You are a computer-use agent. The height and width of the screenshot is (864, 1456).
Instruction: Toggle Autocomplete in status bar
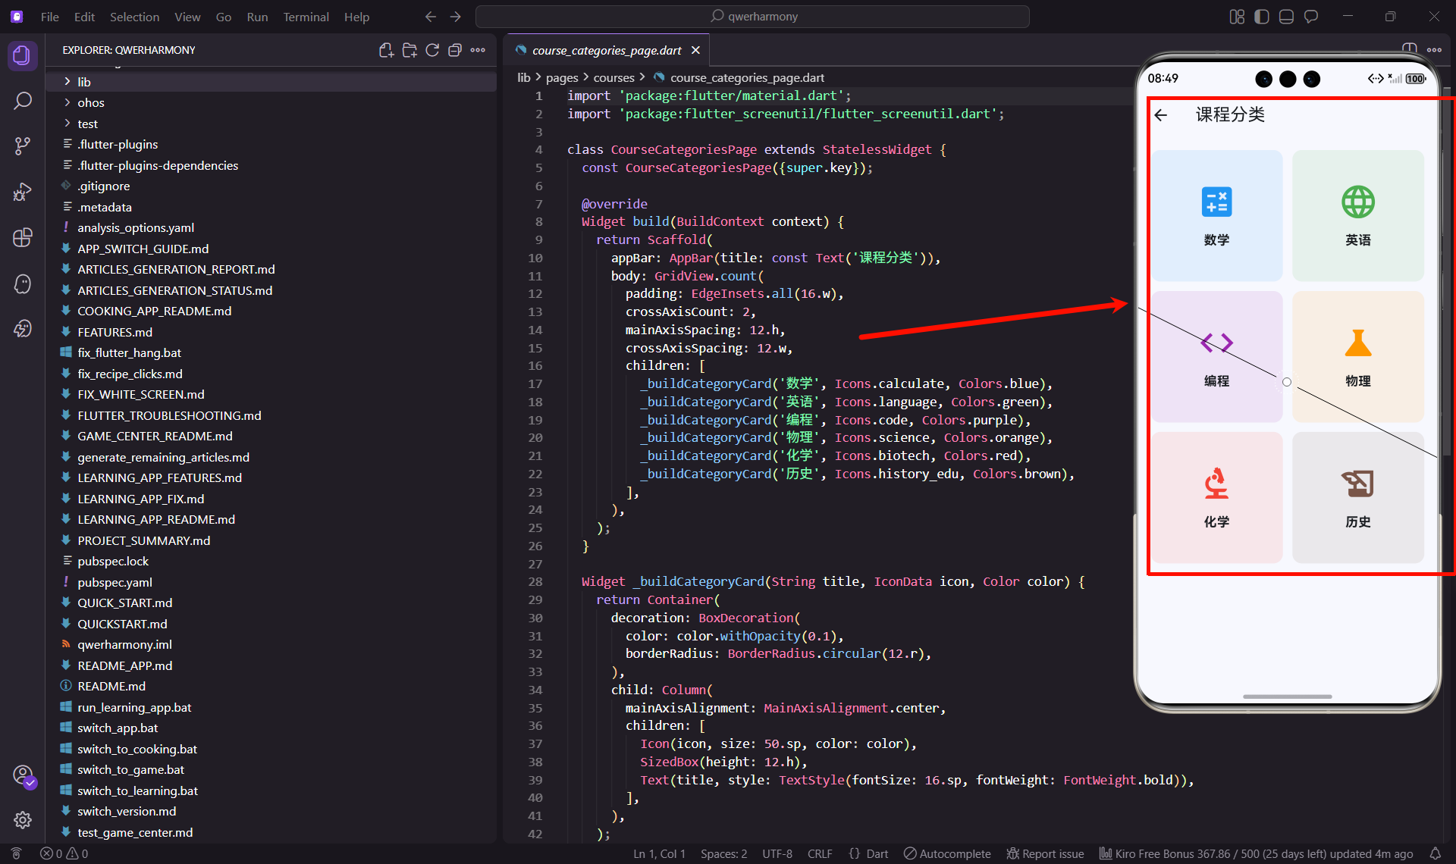tap(947, 853)
